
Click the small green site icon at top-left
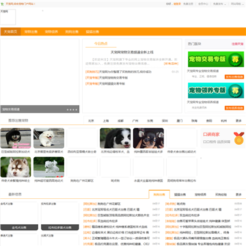3,4
